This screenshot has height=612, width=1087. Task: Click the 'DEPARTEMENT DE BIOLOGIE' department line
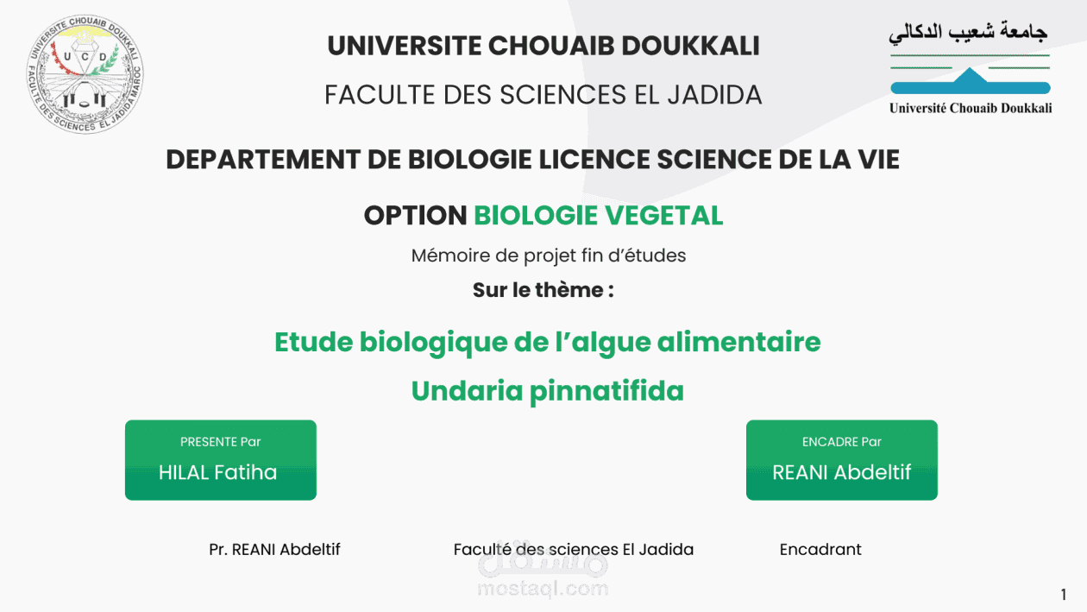point(532,160)
